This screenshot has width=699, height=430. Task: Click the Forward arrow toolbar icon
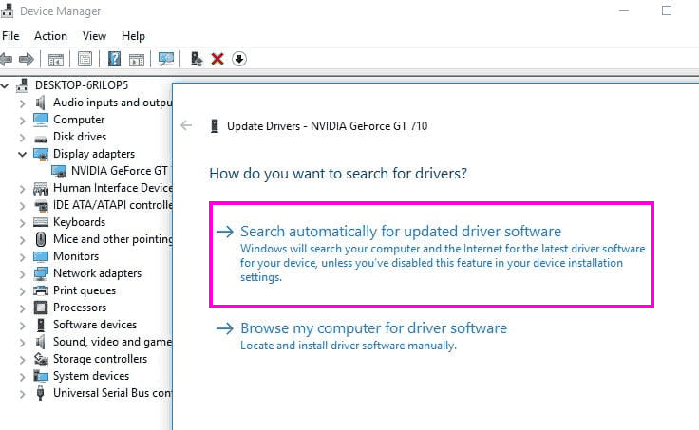point(27,59)
